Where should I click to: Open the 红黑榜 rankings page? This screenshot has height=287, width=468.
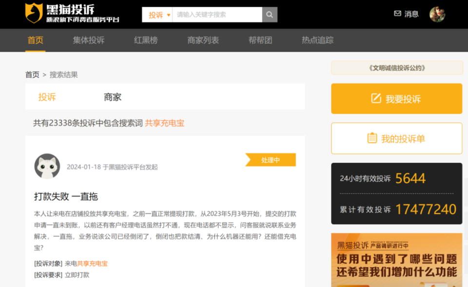pos(146,40)
